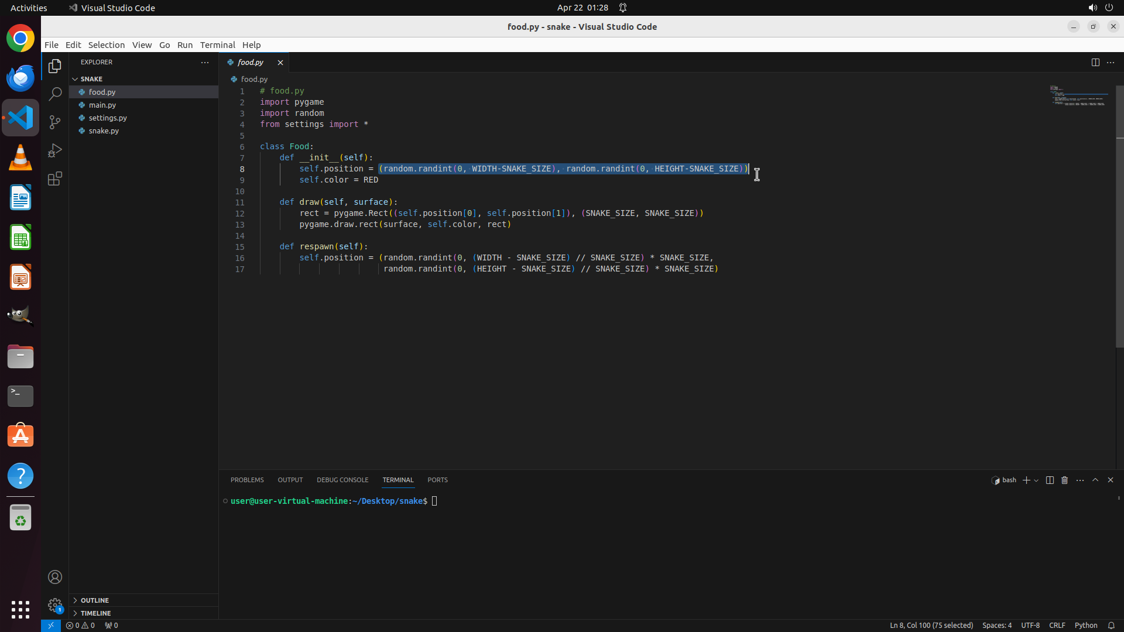Toggle the Explorer view icon
This screenshot has width=1124, height=632.
pos(55,66)
